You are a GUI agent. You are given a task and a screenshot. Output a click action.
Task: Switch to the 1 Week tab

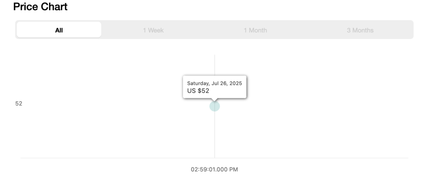[x=153, y=30]
